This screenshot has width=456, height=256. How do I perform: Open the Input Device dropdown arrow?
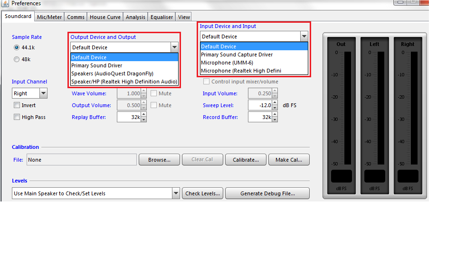pos(304,37)
